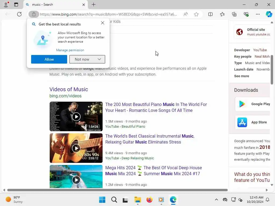This screenshot has height=206, width=275.
Task: Click the YouTube developer value
Action: coord(260,50)
